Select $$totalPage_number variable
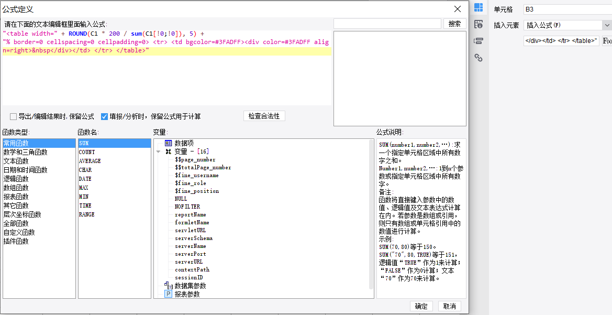This screenshot has height=315, width=612. pos(203,167)
